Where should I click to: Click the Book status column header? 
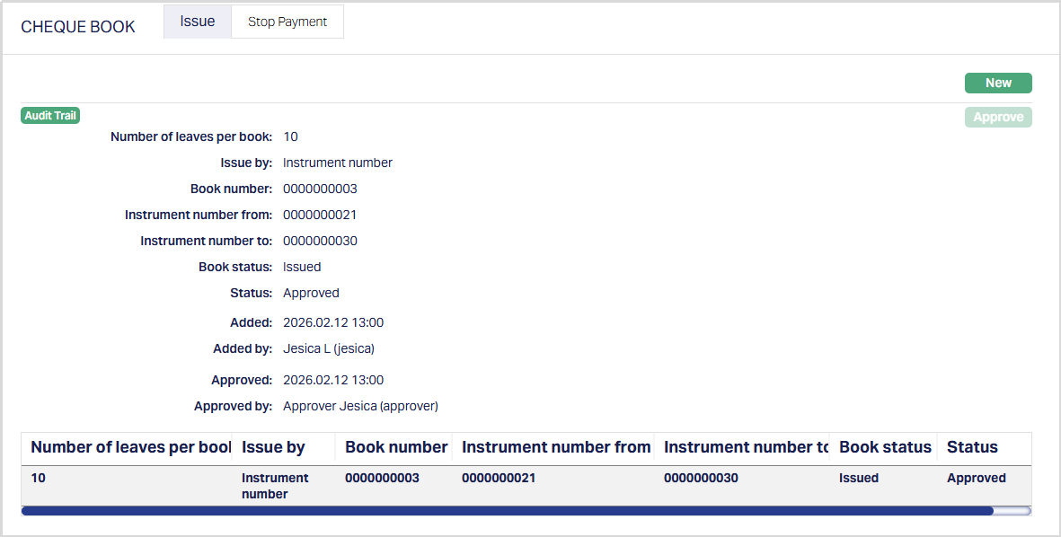pos(885,447)
